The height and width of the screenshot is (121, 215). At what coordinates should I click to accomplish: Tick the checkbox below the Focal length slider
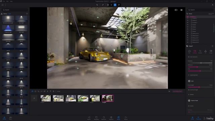tap(189, 90)
